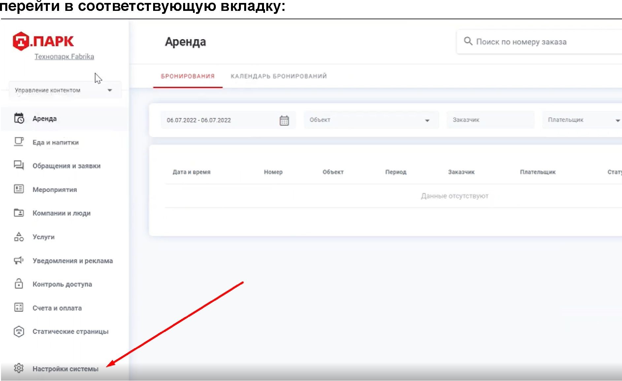Click the shapes icon for Услуги
Image resolution: width=622 pixels, height=381 pixels.
point(19,237)
